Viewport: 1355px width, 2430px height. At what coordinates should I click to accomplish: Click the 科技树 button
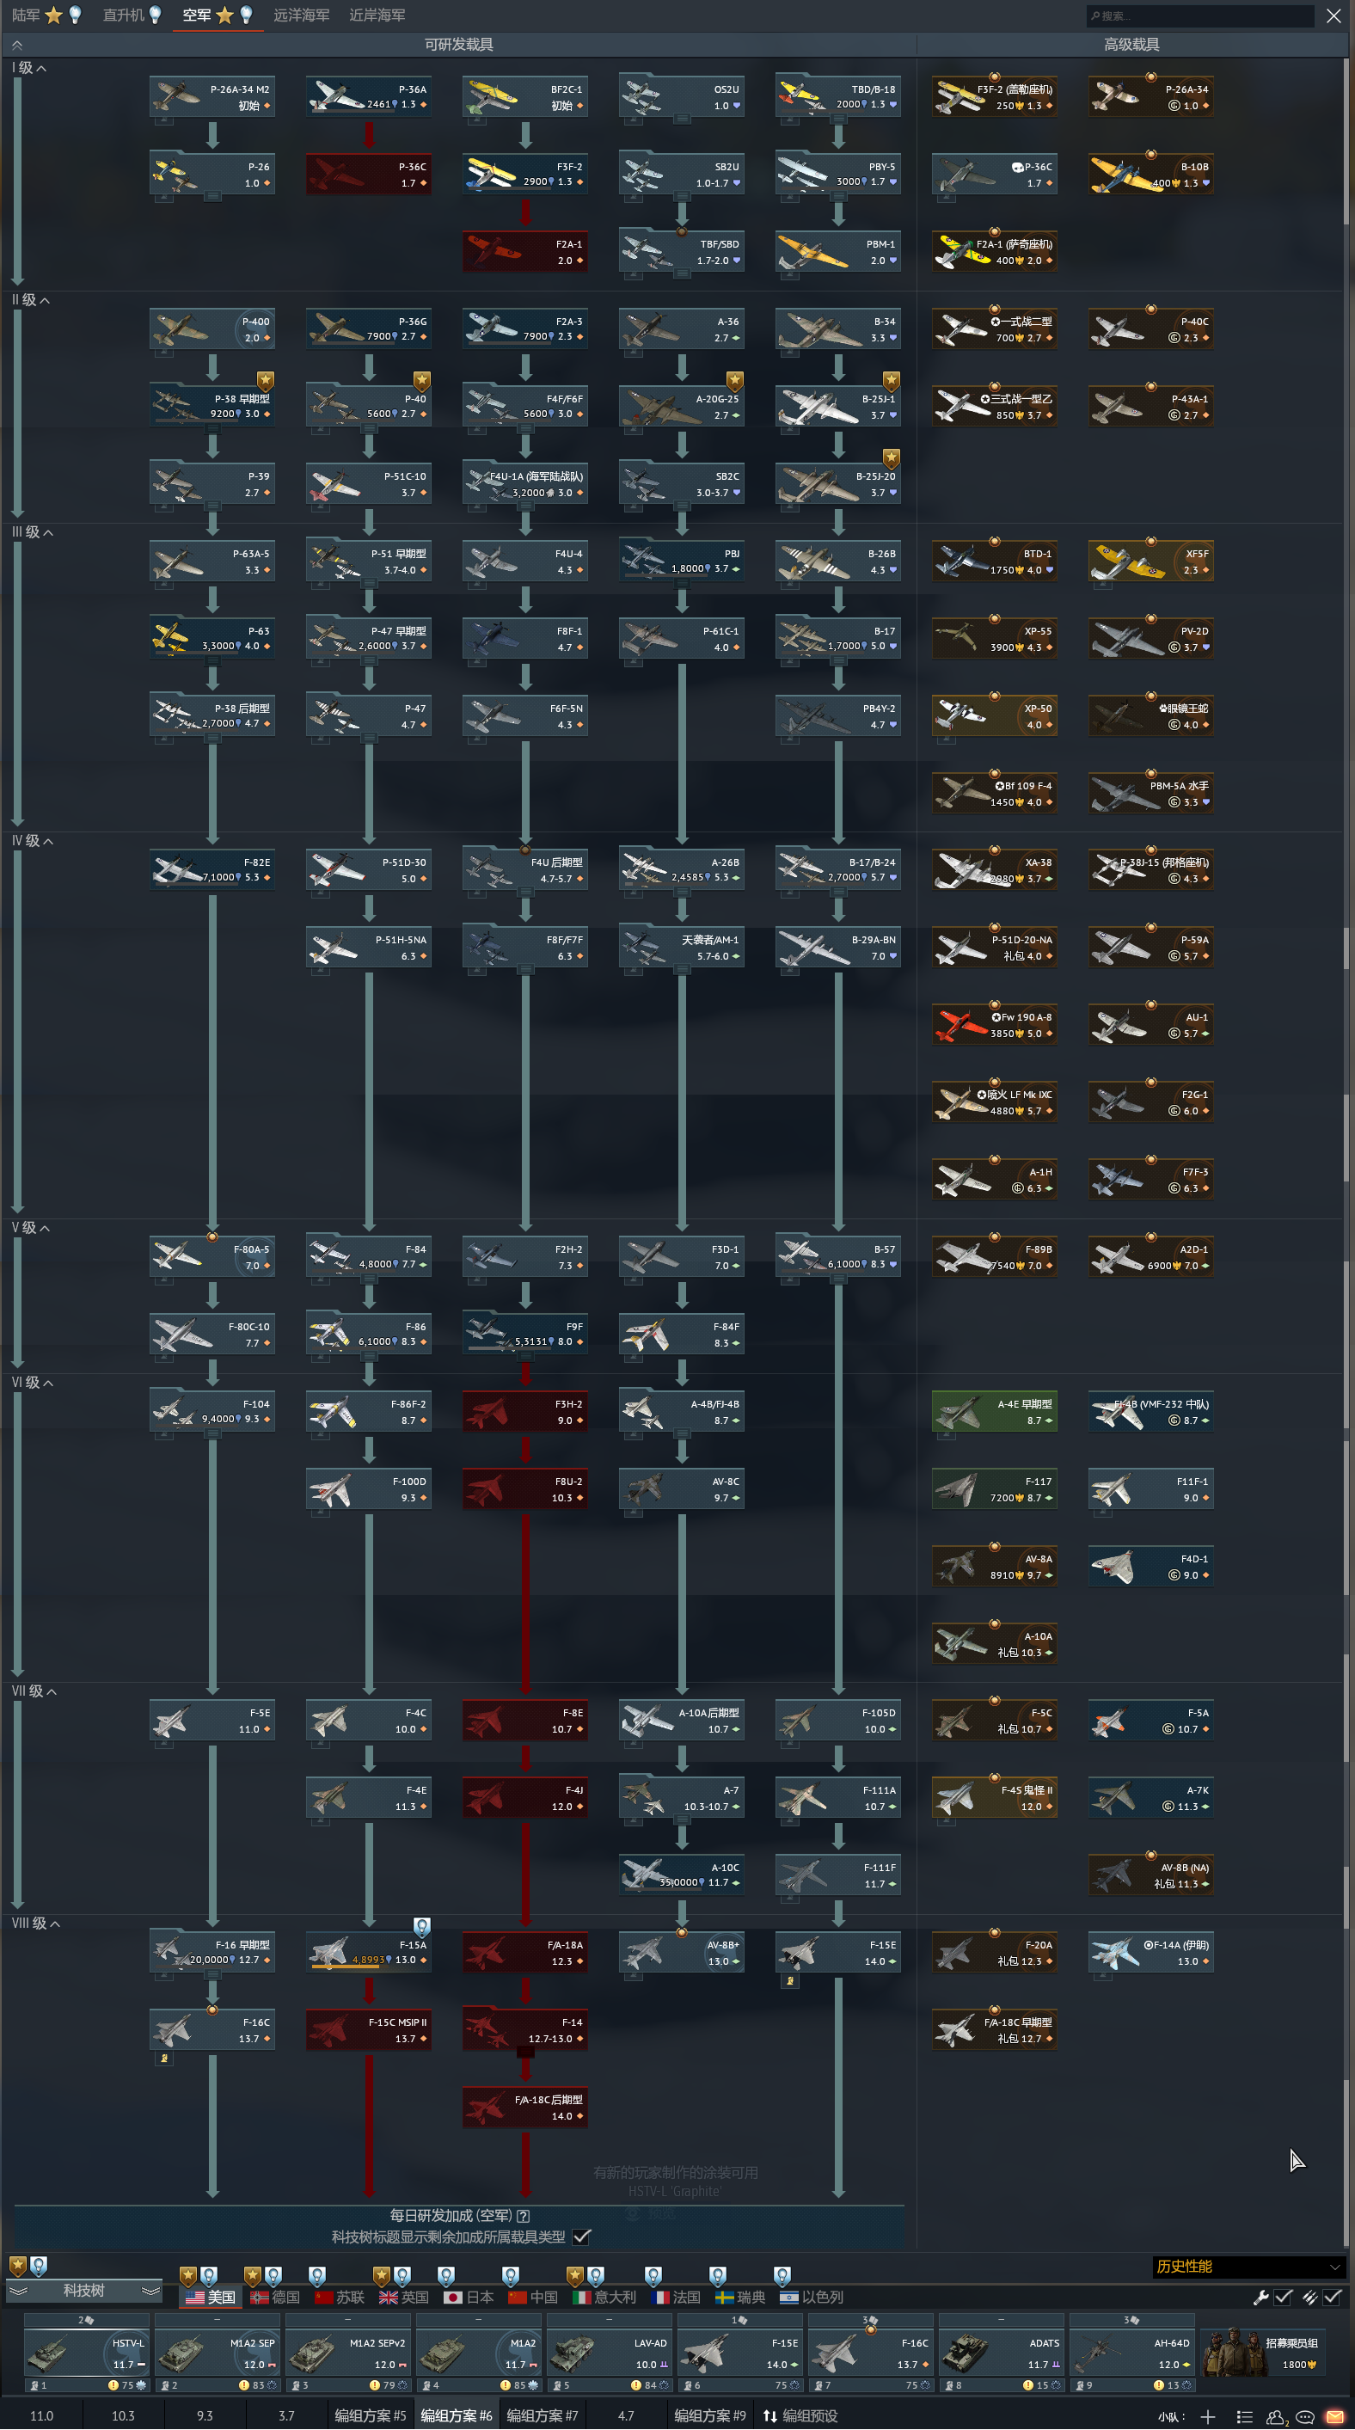(83, 2291)
